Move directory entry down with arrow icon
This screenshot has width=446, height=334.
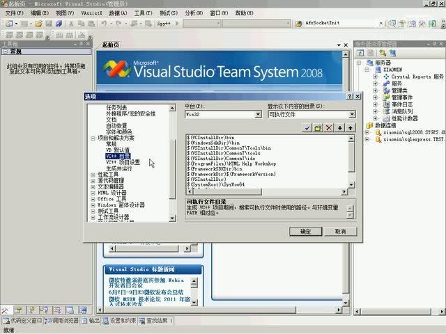point(339,128)
